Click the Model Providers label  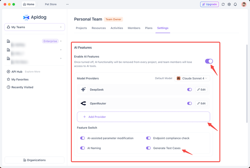[88, 78]
